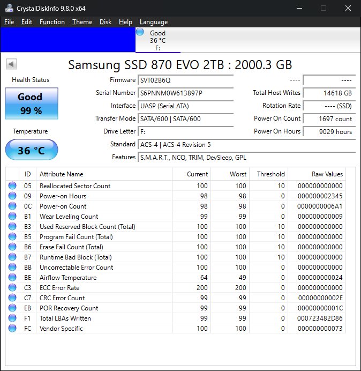The height and width of the screenshot is (371, 361).
Task: Click the ECC Error Rate current value 200
Action: (202, 288)
